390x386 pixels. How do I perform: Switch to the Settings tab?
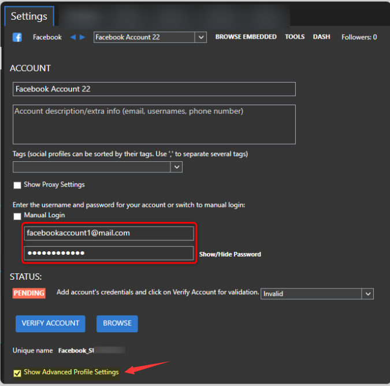(x=29, y=16)
